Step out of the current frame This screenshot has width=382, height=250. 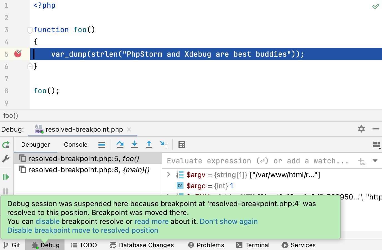(149, 144)
